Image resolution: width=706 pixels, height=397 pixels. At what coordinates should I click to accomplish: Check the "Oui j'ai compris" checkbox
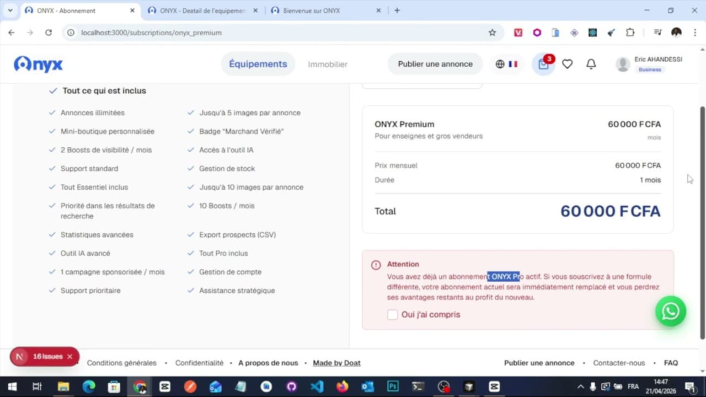pos(392,314)
